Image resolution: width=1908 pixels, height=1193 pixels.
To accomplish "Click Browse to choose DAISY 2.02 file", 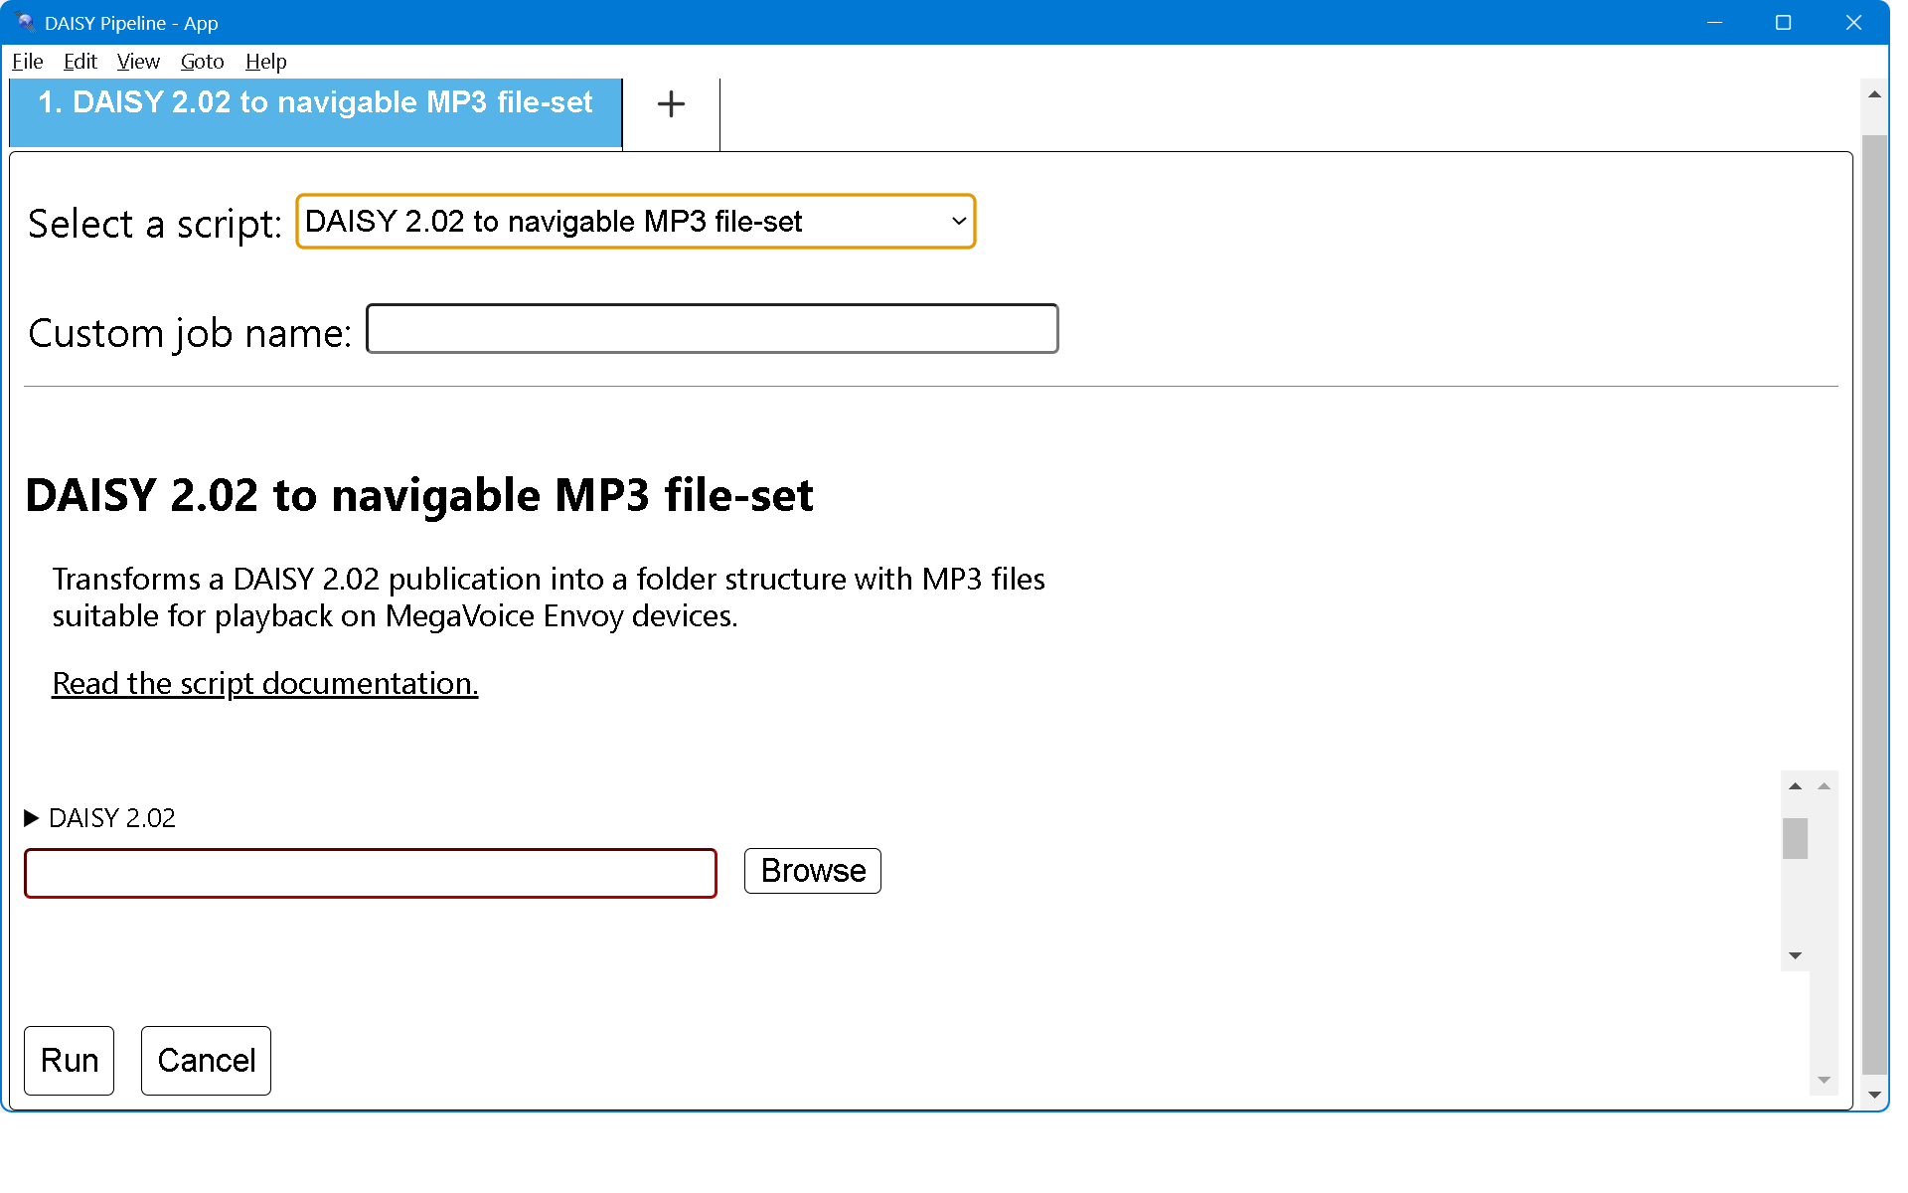I will coord(813,871).
